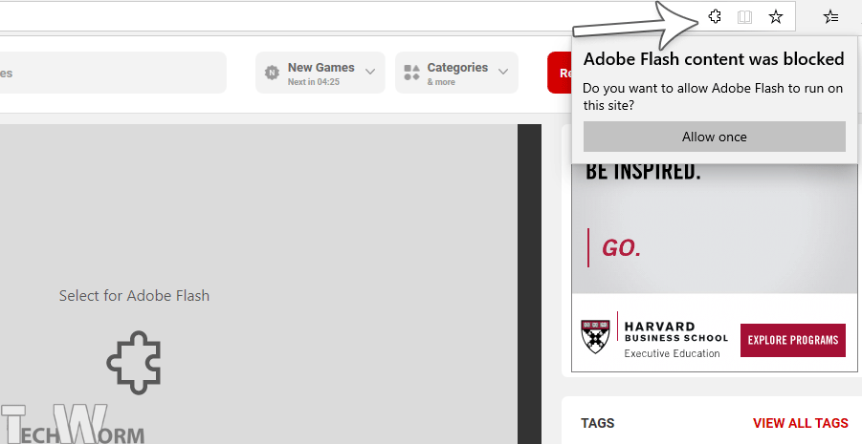This screenshot has height=444, width=862.
Task: Click inside the games search field
Action: coord(113,73)
